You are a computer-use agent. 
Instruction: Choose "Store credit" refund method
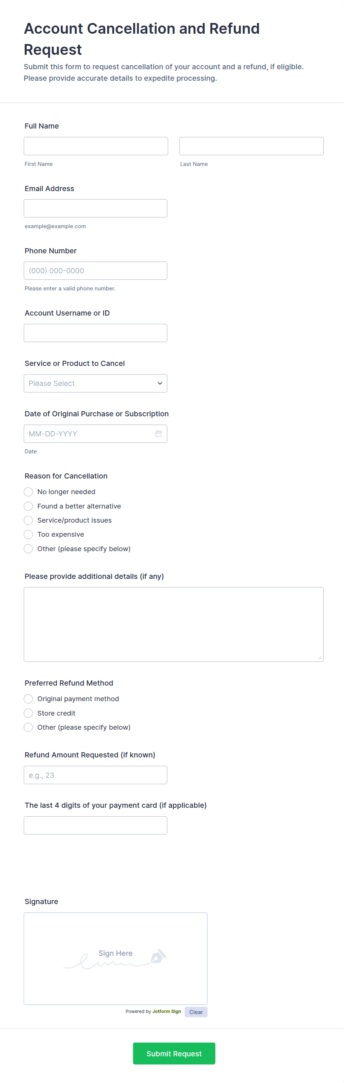coord(28,713)
